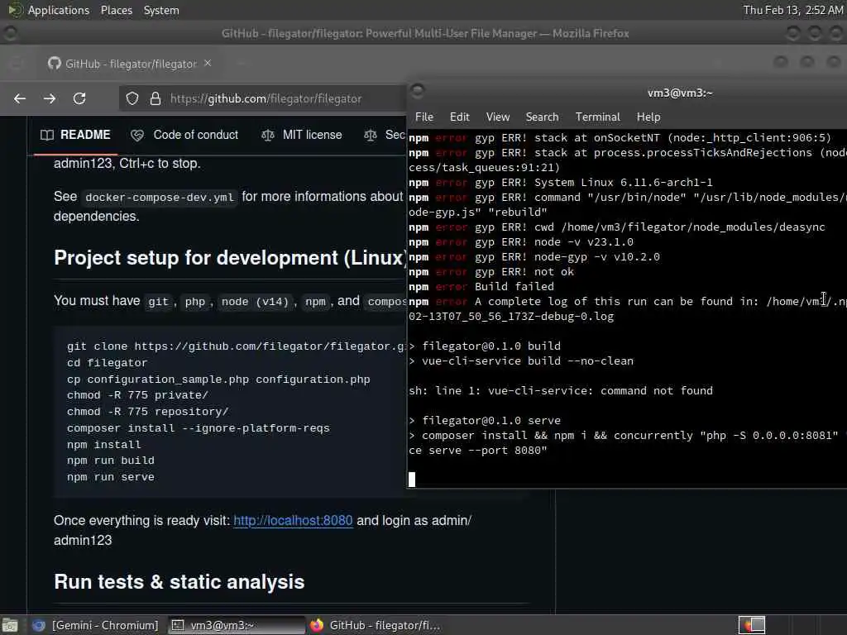The width and height of the screenshot is (847, 635).
Task: Click the Firefox window menu button in title bar
Action: pos(10,33)
